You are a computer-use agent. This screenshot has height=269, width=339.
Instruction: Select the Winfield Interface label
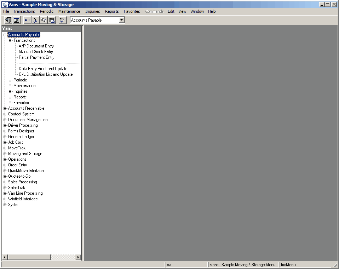[23, 199]
